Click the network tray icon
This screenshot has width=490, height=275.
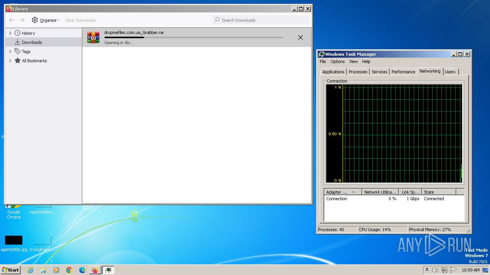point(444,270)
